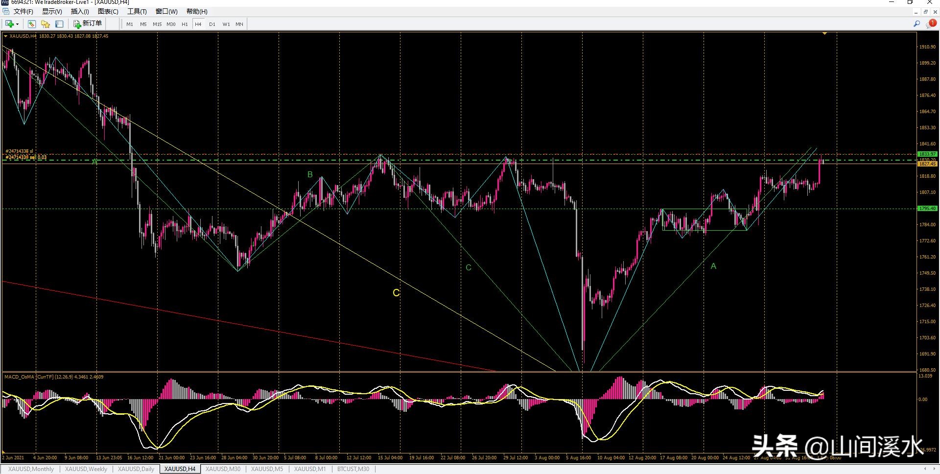Click the chart shift marker triangle
The height and width of the screenshot is (474, 940).
coord(825,33)
